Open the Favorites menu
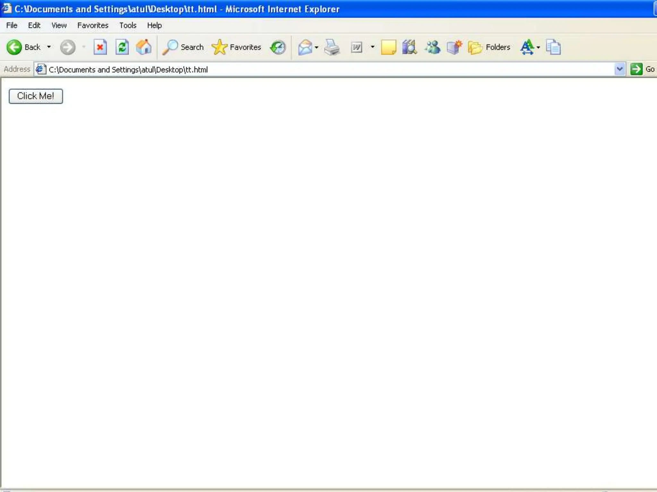 [93, 25]
